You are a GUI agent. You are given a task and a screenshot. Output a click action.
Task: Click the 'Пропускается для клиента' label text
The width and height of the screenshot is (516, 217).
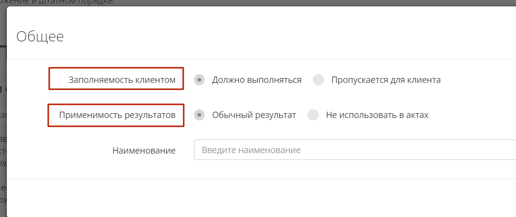coord(386,80)
